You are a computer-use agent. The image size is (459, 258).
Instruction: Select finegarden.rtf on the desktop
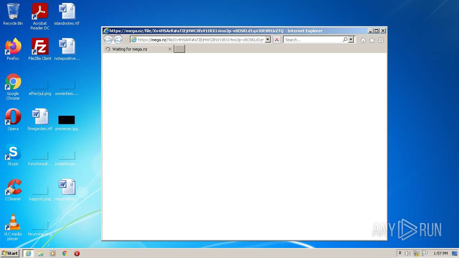pyautogui.click(x=40, y=120)
